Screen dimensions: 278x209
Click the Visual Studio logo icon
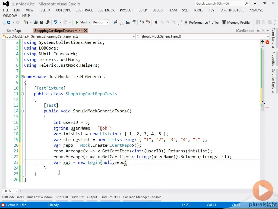pyautogui.click(x=6, y=4)
